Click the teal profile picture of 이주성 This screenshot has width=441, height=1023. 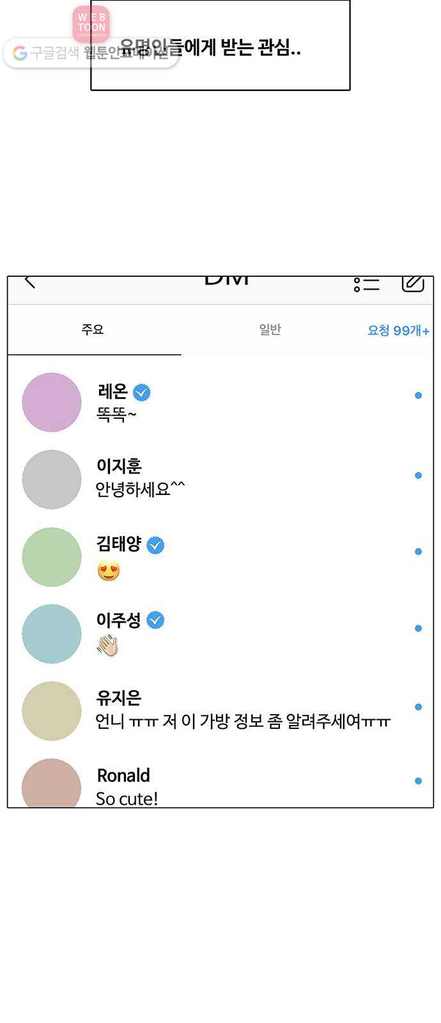tap(52, 634)
